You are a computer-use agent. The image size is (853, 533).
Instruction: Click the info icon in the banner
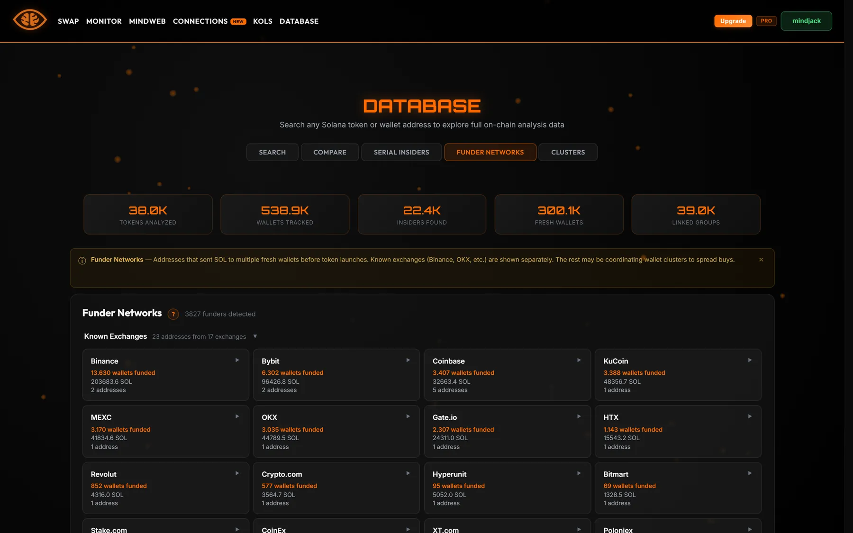[x=82, y=261]
